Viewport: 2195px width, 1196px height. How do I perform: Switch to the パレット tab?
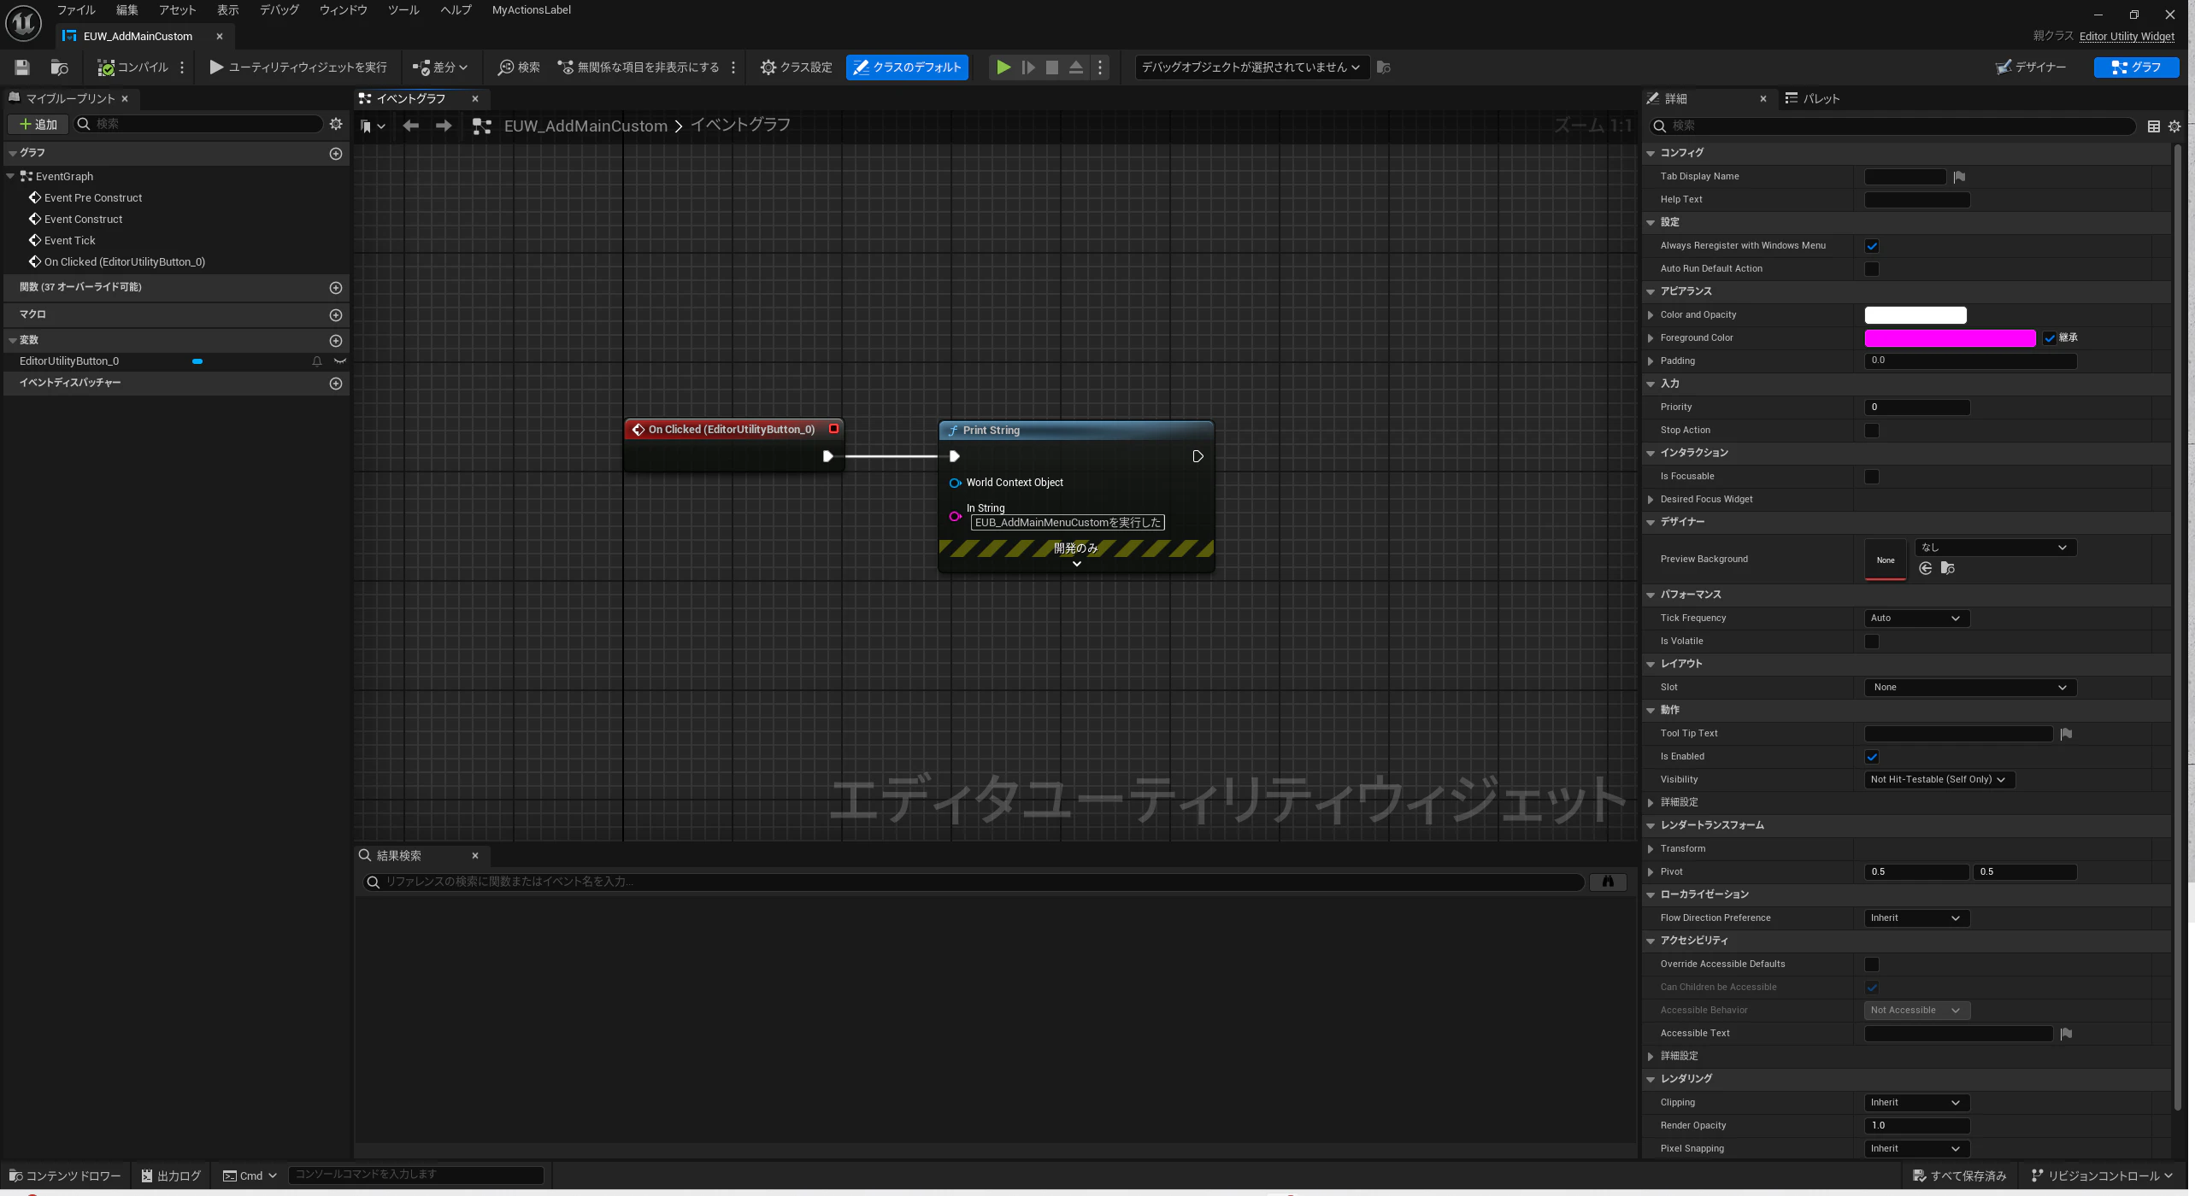pos(1813,99)
